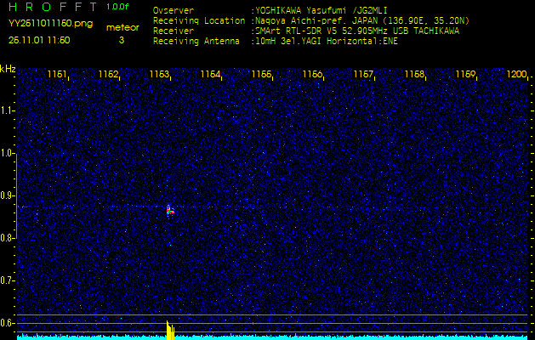Select the 1151 time marker
This screenshot has width=535, height=340.
click(57, 75)
